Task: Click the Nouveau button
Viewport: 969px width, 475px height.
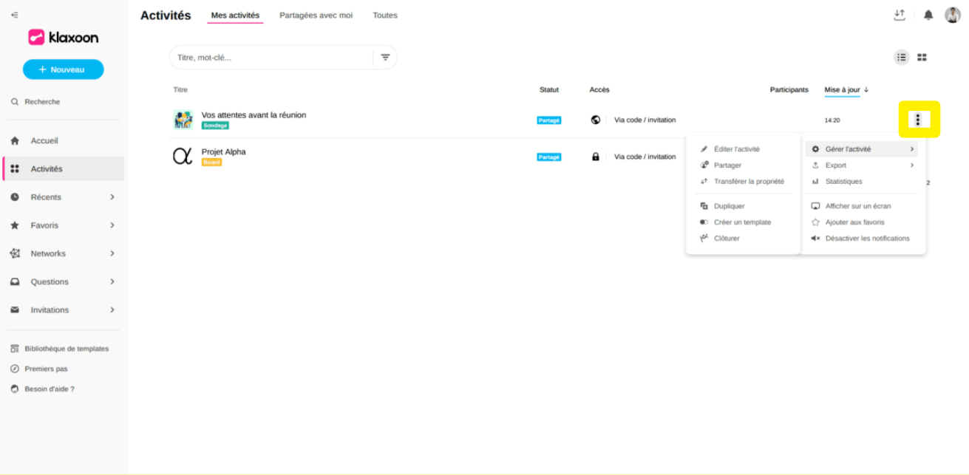Action: 64,69
